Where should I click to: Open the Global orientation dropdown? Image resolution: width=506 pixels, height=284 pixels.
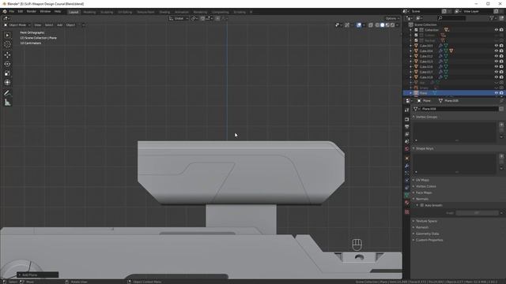[179, 18]
